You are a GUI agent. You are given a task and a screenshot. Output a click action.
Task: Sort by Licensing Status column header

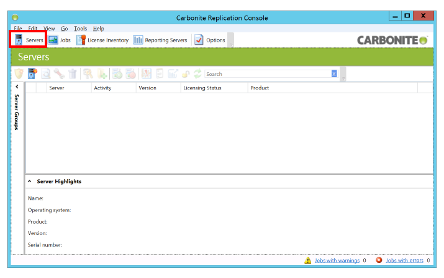(214, 88)
